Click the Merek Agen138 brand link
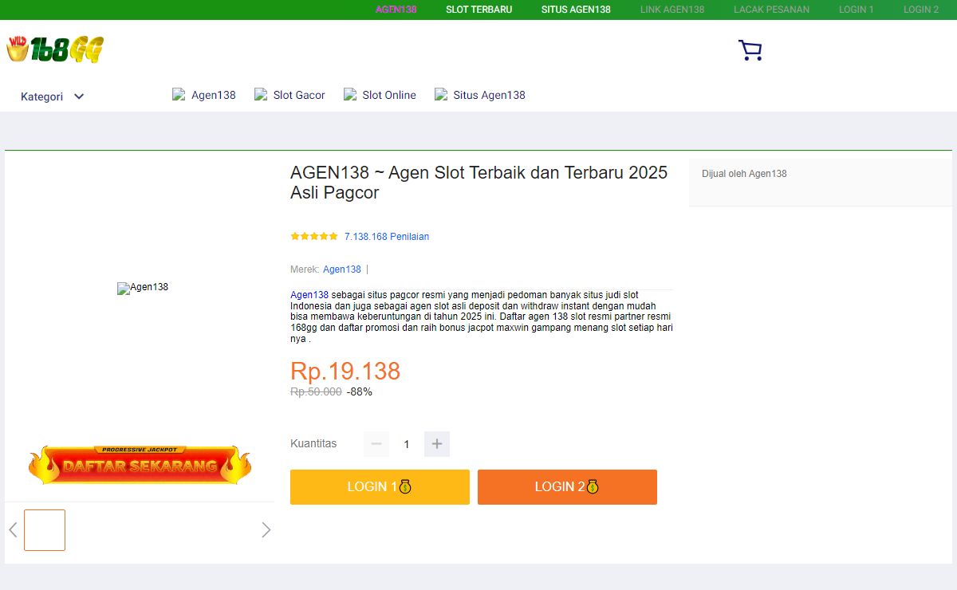The image size is (957, 590). tap(342, 269)
